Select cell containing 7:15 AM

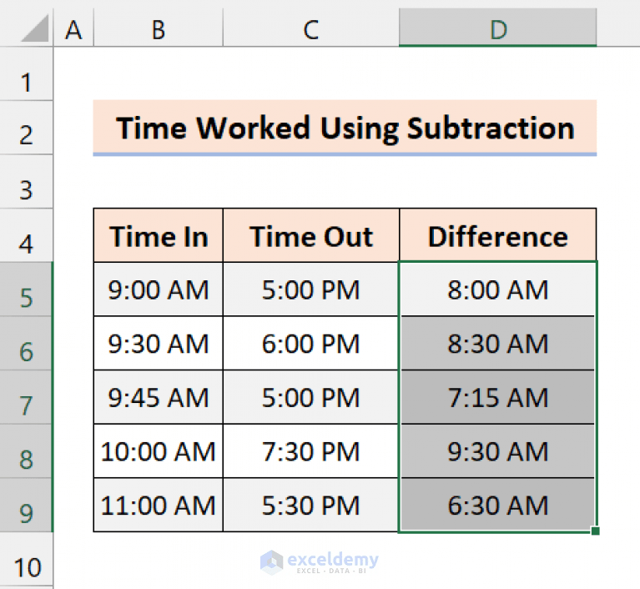click(x=498, y=397)
